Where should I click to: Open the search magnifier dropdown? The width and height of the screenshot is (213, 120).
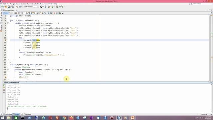[191, 4]
